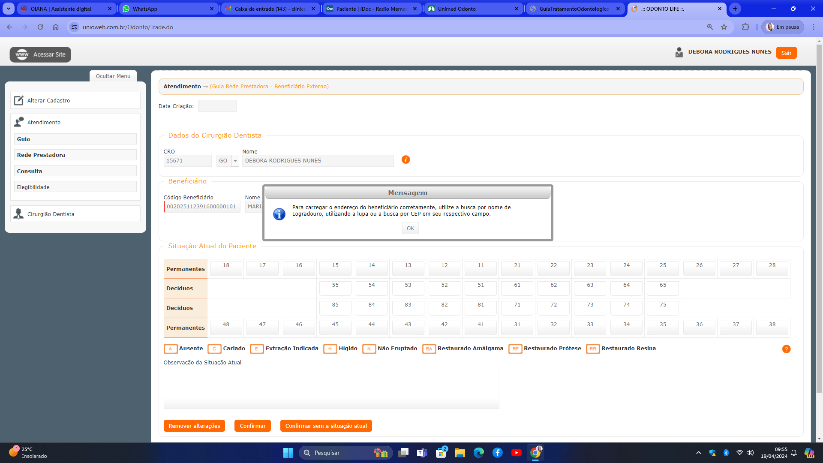
Task: Click Confirmar sem a situação atual
Action: [326, 426]
